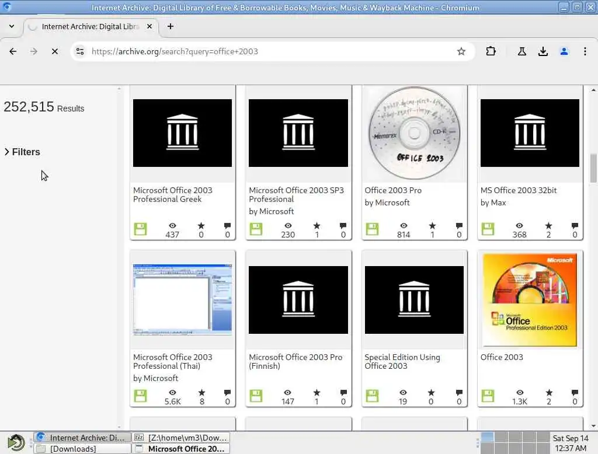Click the page vertical scrollbar thumb
The height and width of the screenshot is (454, 598).
tap(593, 168)
